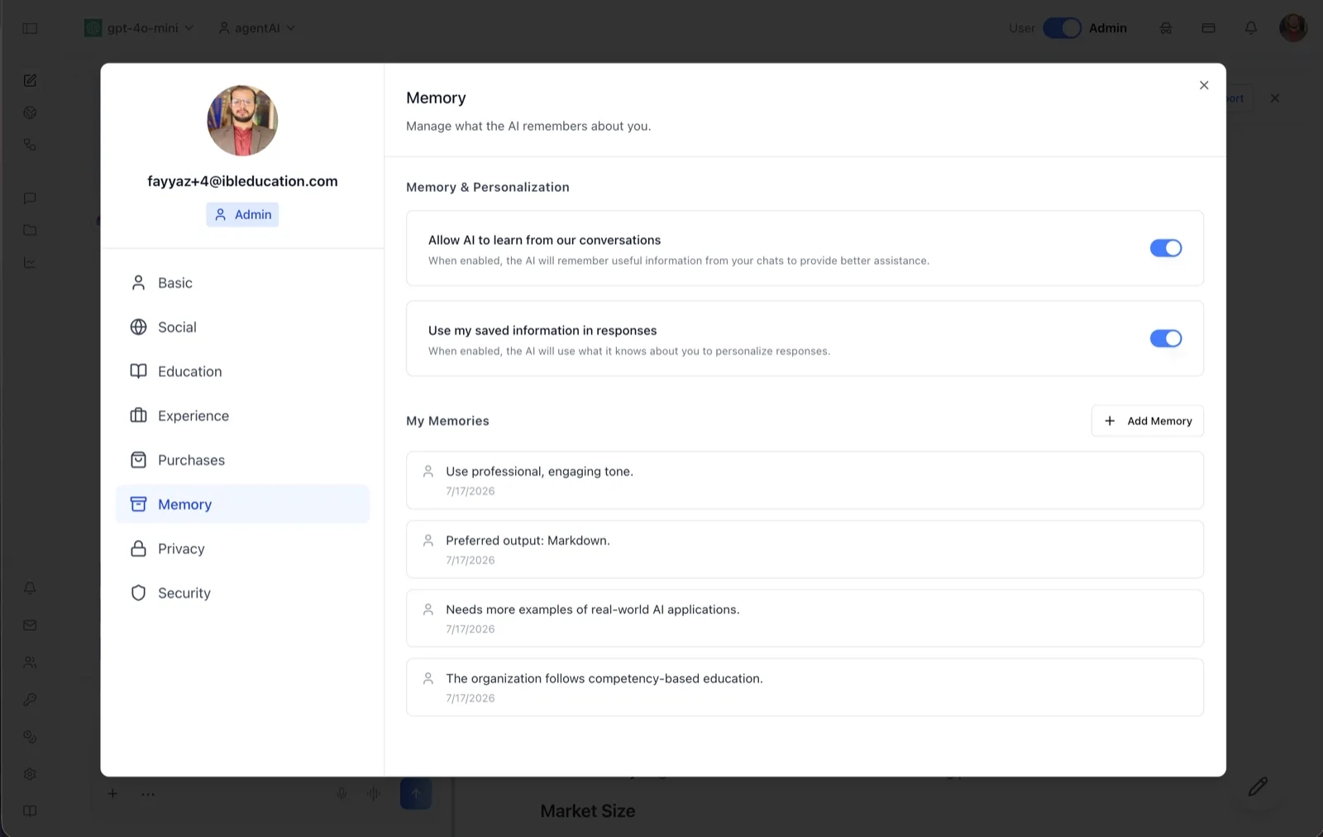Click the incognito icon in top bar
The image size is (1323, 837).
pos(1166,28)
